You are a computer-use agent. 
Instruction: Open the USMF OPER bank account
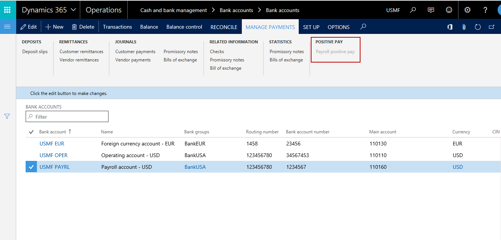(53, 155)
